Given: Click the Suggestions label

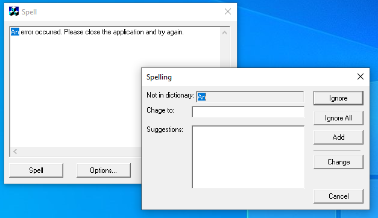Looking at the screenshot, I should point(165,129).
